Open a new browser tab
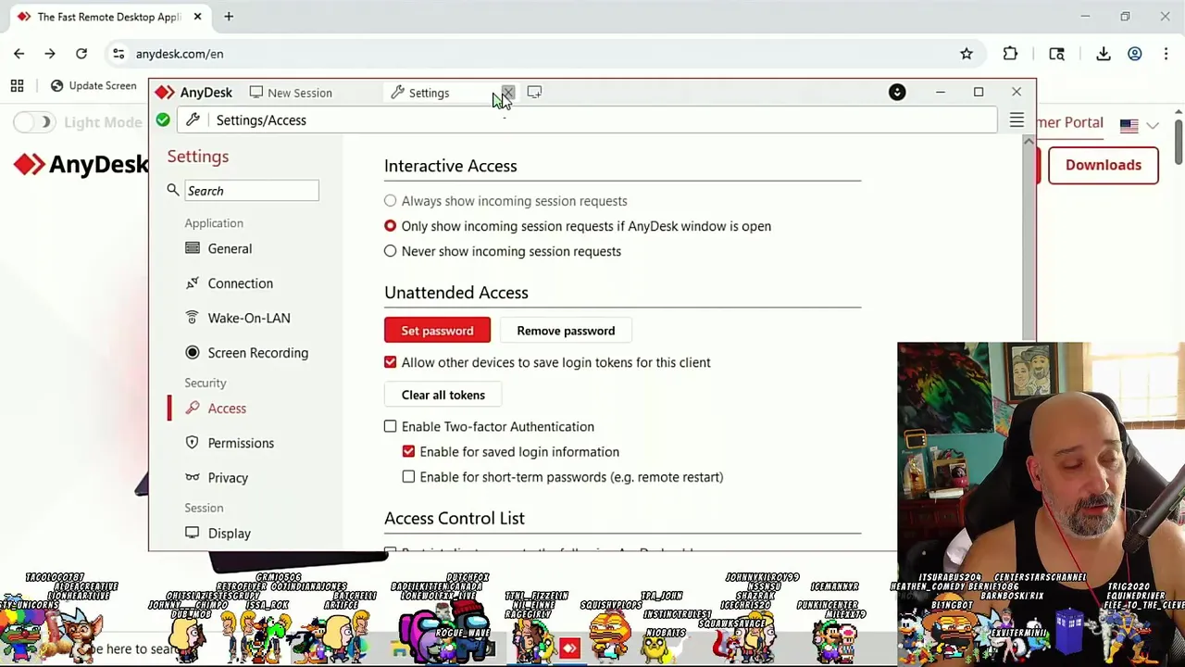The height and width of the screenshot is (667, 1185). [x=229, y=17]
